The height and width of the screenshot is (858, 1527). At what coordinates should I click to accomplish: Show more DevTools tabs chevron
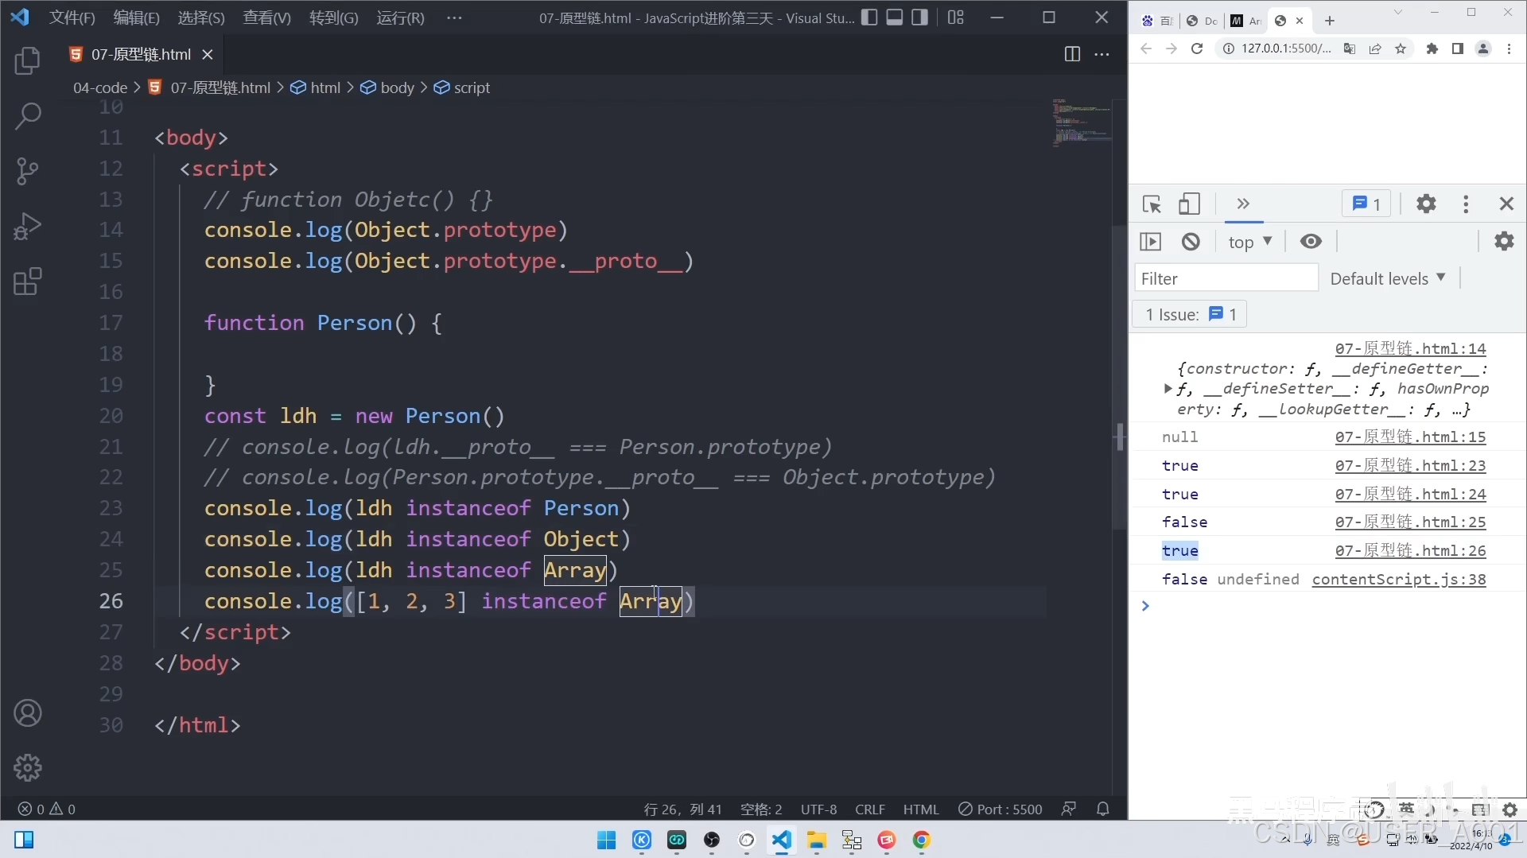click(x=1243, y=204)
